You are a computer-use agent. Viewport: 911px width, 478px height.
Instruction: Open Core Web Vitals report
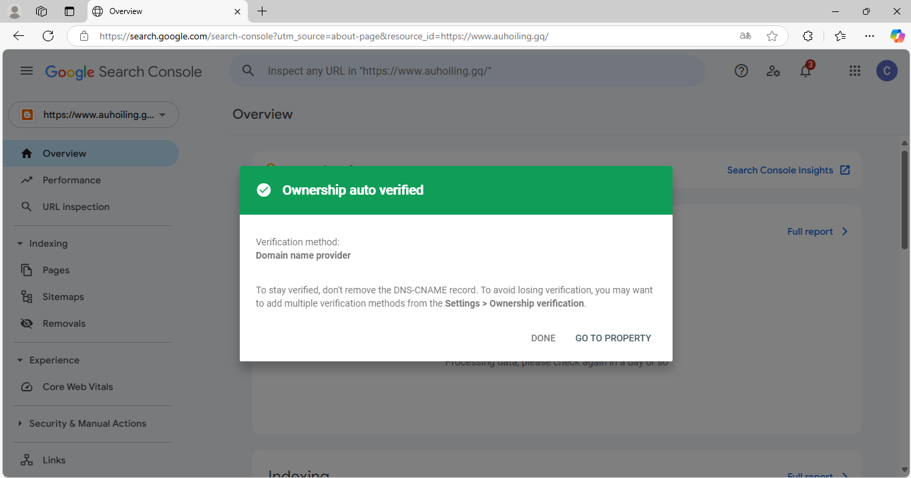click(x=91, y=387)
